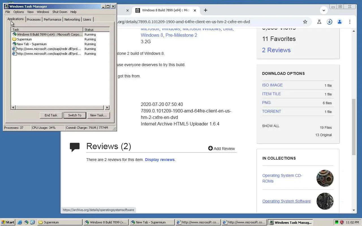Select the Windows 8 Build 7899 task row

60,34
